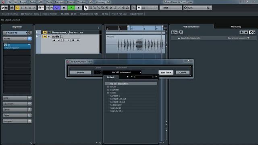Open the Project menu
The height and width of the screenshot is (145, 258).
click(23, 2)
